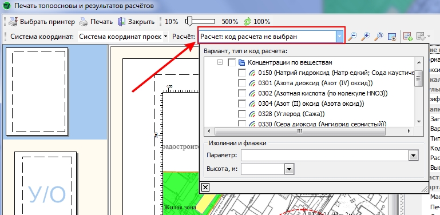The height and width of the screenshot is (215, 440).
Task: Click the zoom in magnifier icon
Action: tap(366, 37)
